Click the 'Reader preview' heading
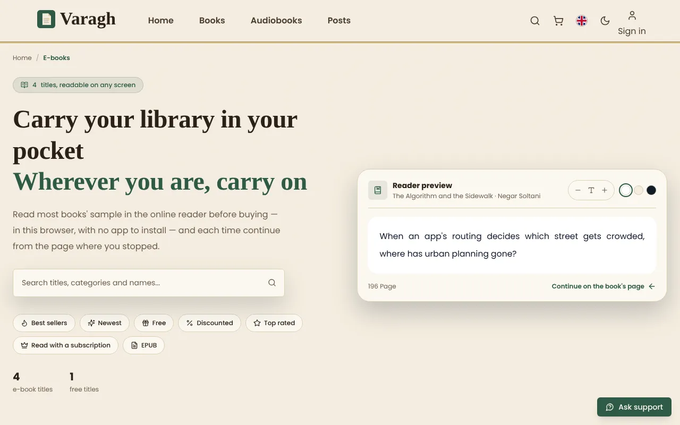 422,185
